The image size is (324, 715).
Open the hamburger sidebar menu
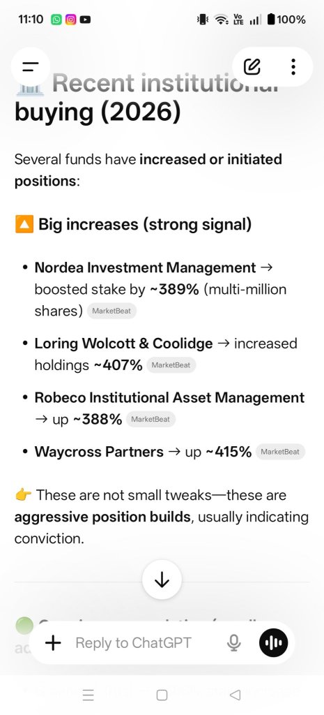[31, 66]
